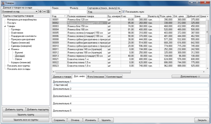The image size is (211, 124).
Task: Select Матеріали для виробництва tree item
Action: [x=22, y=19]
